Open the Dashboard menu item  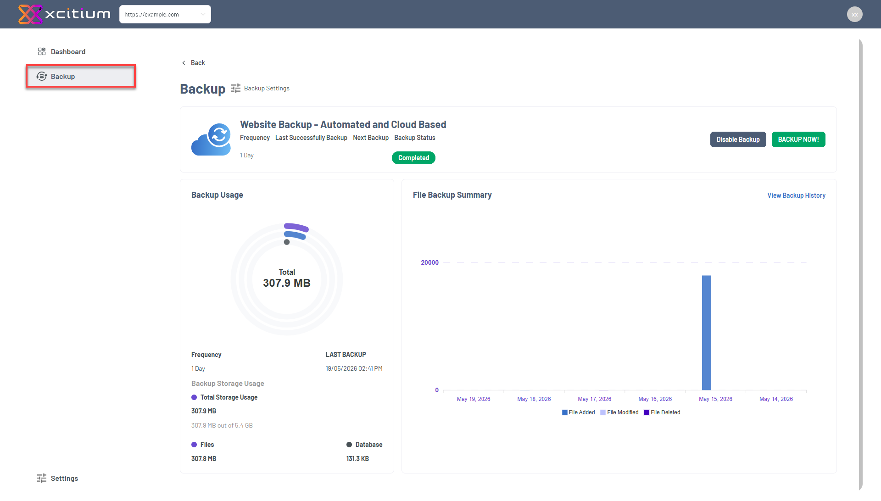click(x=68, y=51)
